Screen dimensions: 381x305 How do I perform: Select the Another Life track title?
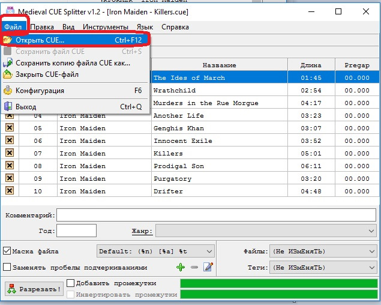(x=179, y=116)
